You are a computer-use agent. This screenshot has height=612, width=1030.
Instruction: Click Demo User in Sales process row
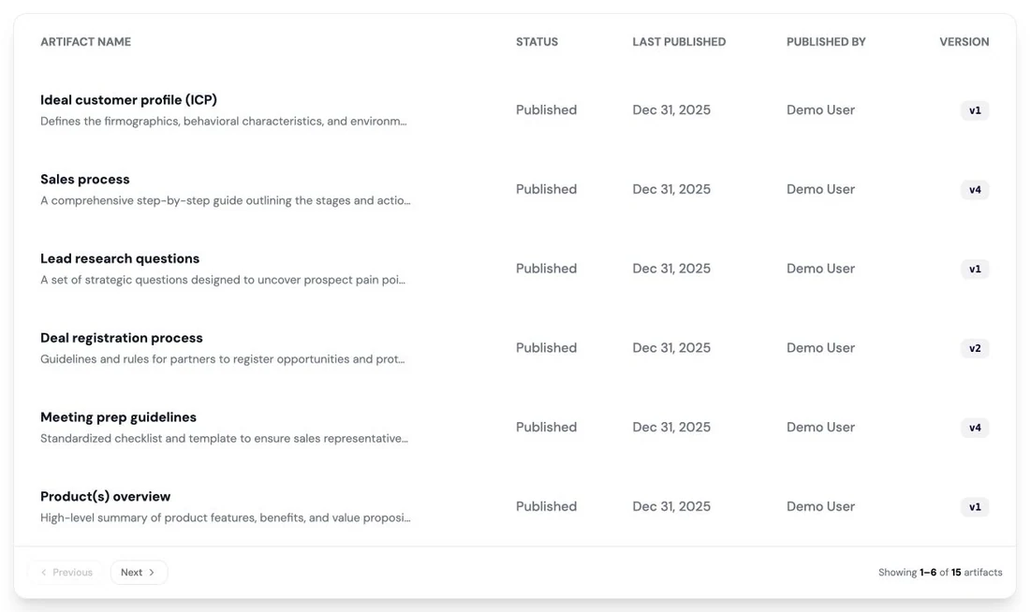pyautogui.click(x=820, y=189)
